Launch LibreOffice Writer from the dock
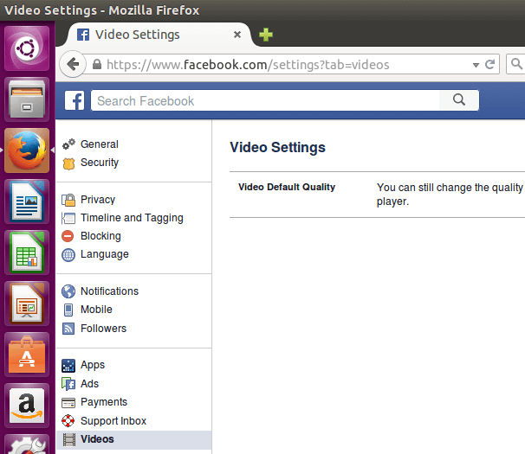This screenshot has height=454, width=525. click(x=27, y=201)
